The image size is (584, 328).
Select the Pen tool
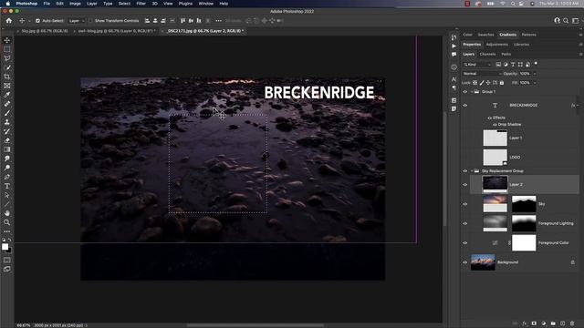pos(7,177)
